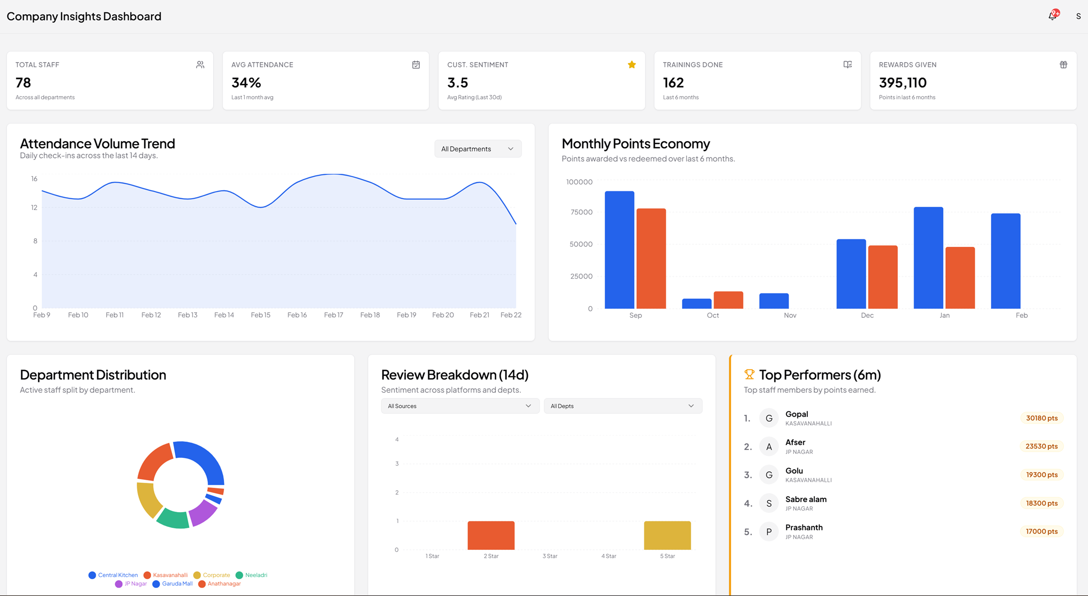Open the All Departments dropdown
Image resolution: width=1088 pixels, height=596 pixels.
(477, 149)
